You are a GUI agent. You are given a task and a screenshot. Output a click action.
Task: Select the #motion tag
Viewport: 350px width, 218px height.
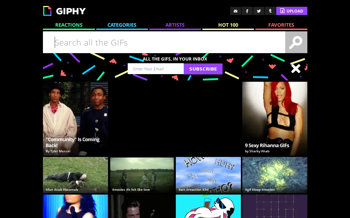click(x=268, y=190)
